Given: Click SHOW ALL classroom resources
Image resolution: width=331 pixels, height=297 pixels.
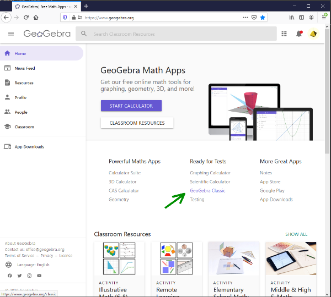Looking at the screenshot, I should coord(296,234).
